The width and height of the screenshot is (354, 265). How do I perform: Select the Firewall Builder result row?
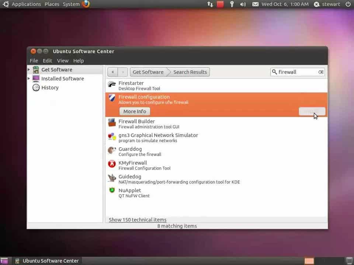(x=216, y=124)
